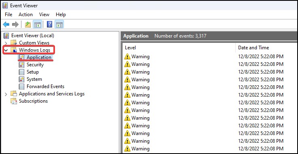Click the Back arrow toolbar icon
The width and height of the screenshot is (298, 154).
tap(6, 25)
